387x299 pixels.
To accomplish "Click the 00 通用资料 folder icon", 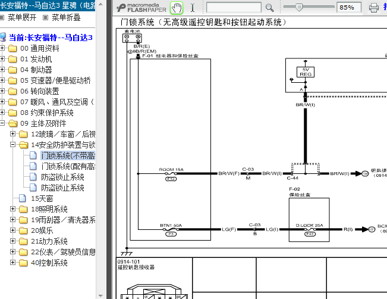I will click(12, 48).
